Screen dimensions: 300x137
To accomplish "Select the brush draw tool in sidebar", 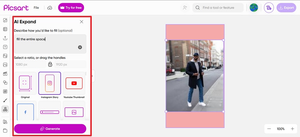I will [x=5, y=100].
